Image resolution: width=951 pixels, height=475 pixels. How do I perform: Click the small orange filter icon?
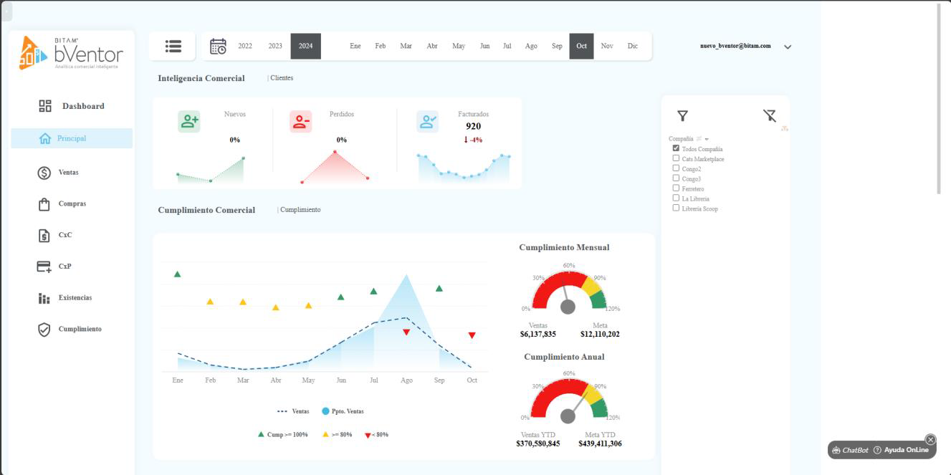785,128
